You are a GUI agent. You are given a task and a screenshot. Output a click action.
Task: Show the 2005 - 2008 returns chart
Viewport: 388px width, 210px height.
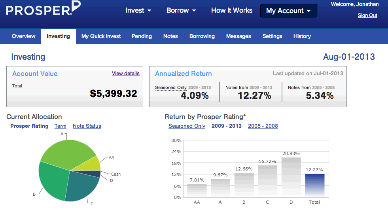click(263, 126)
